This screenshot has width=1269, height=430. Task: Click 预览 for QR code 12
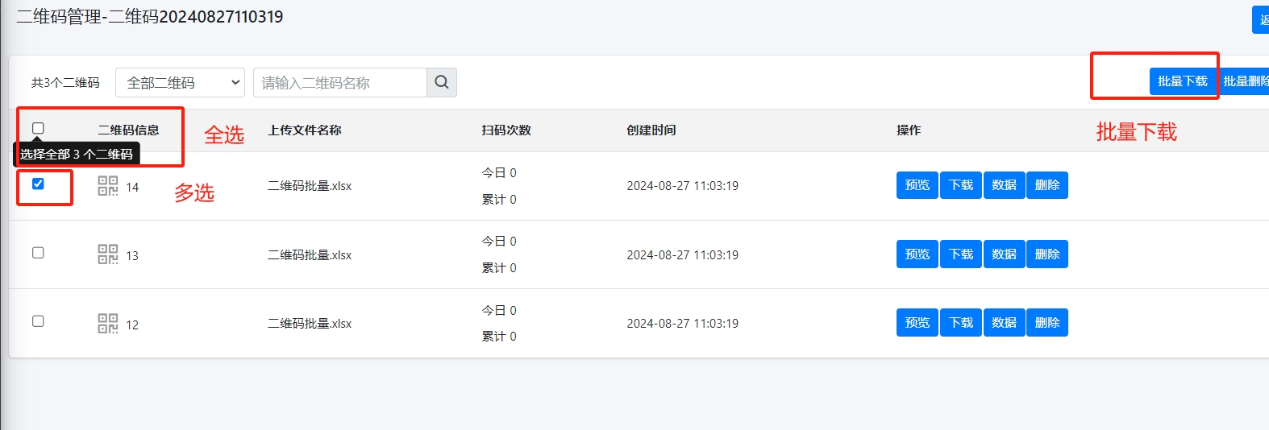coord(917,323)
